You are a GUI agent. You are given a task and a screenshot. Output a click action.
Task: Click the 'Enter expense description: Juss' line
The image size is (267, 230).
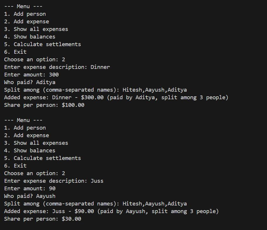54,181
